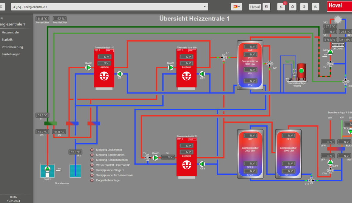
Task: Open the alarm list with red badge
Action: coord(281,7)
